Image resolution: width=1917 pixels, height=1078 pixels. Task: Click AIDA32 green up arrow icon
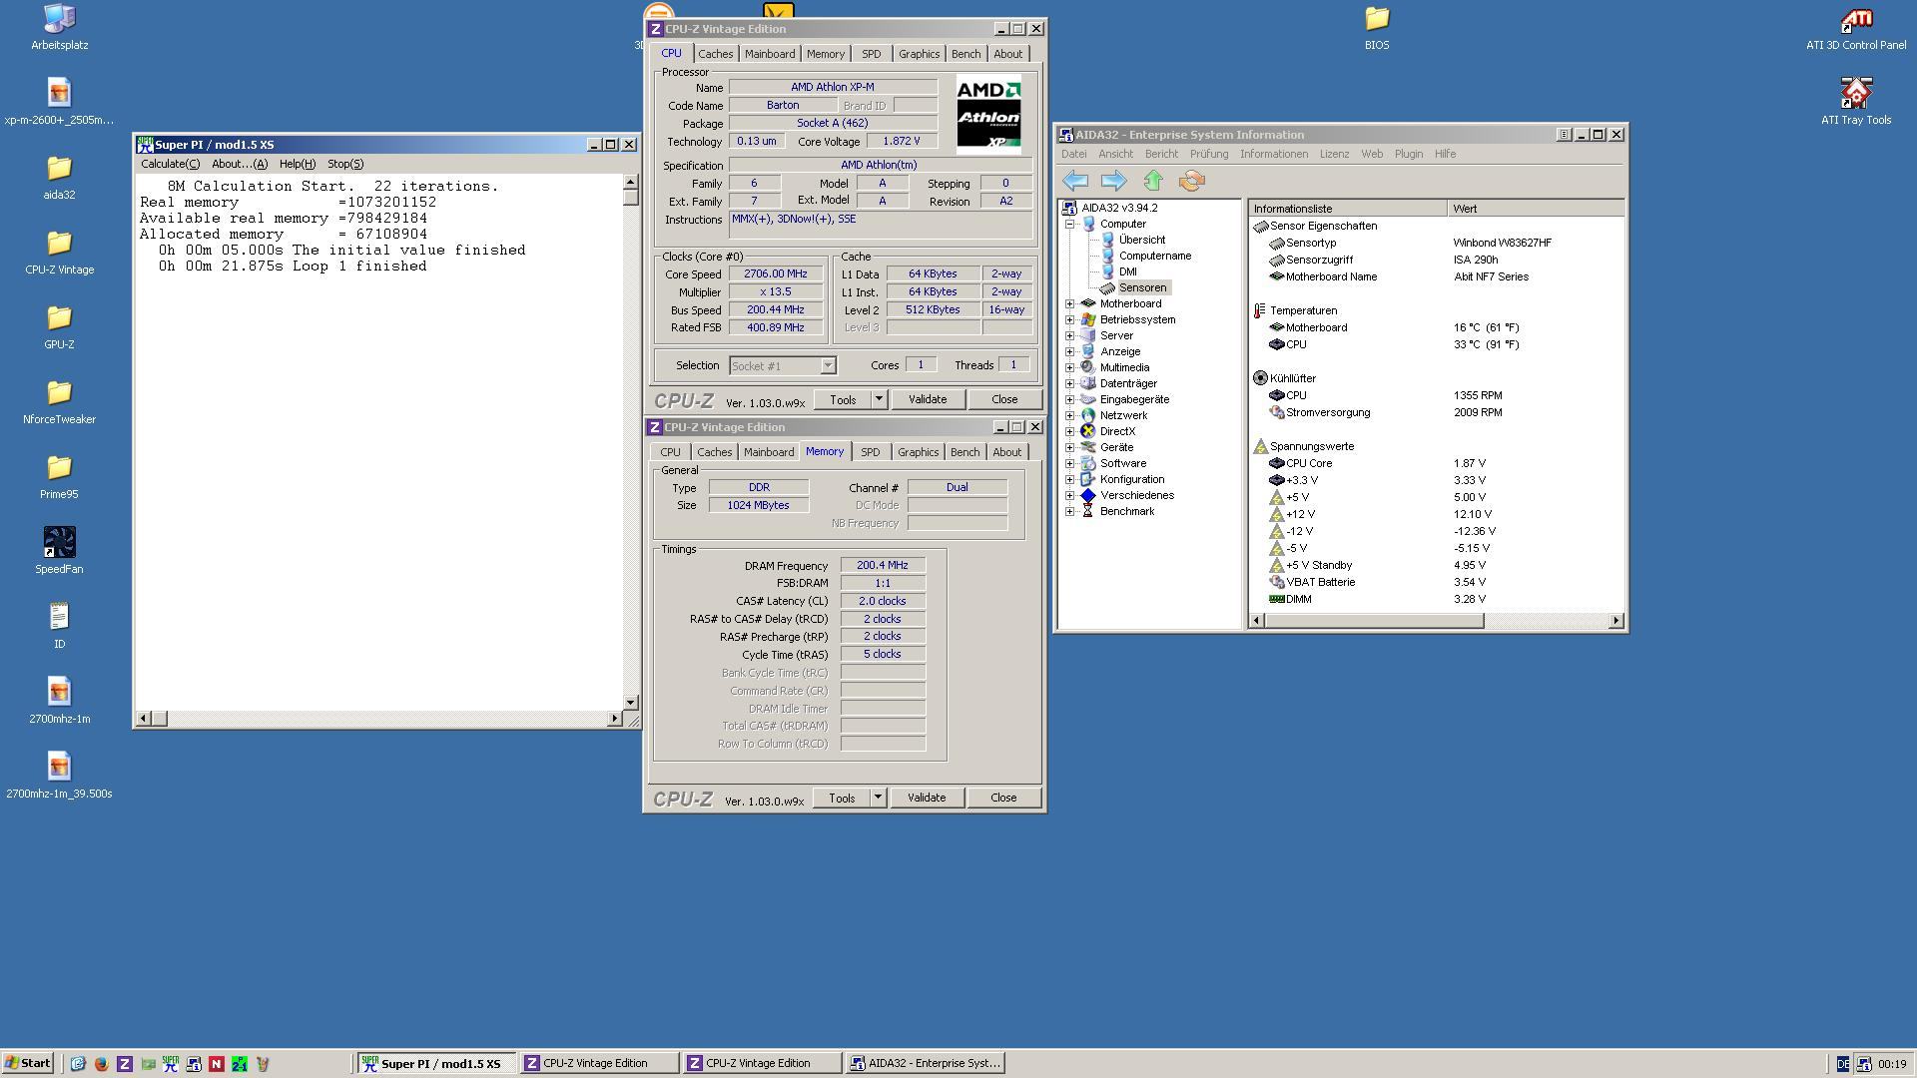[x=1153, y=181]
